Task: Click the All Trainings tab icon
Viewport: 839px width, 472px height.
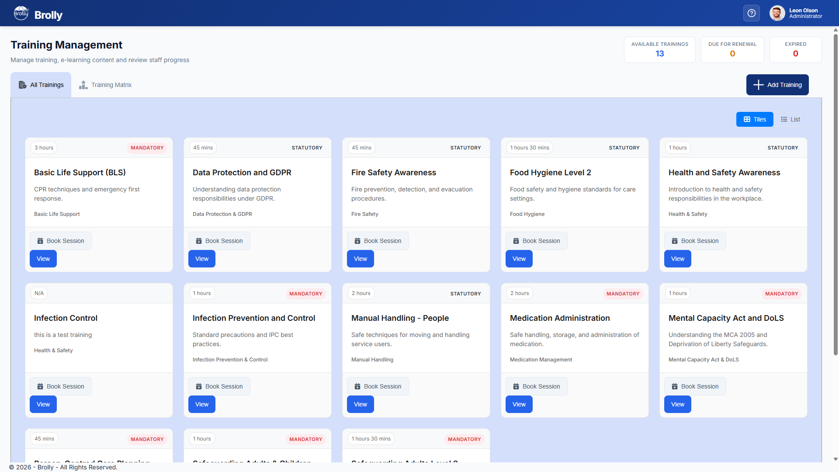Action: (x=22, y=85)
